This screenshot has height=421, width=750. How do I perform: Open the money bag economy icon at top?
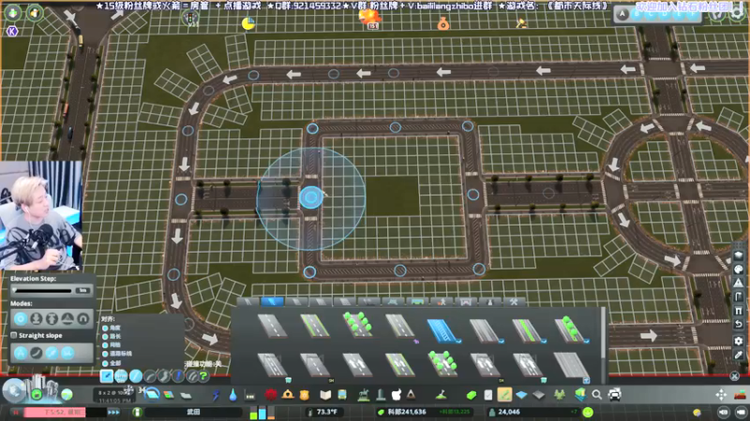pyautogui.click(x=443, y=22)
